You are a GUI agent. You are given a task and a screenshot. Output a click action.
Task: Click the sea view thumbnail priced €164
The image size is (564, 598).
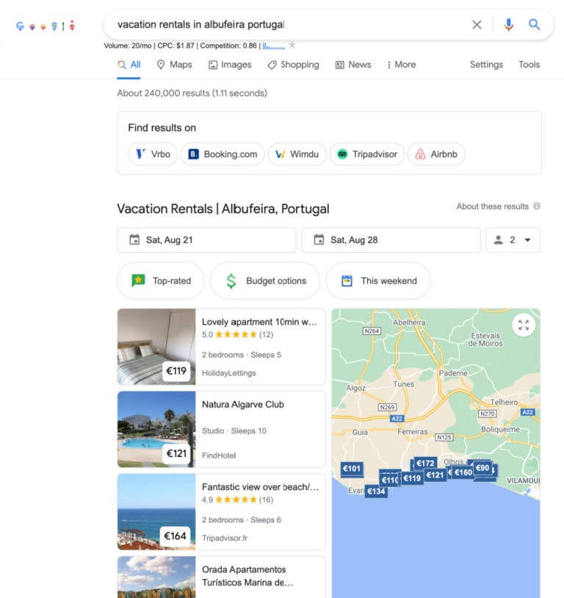point(156,512)
